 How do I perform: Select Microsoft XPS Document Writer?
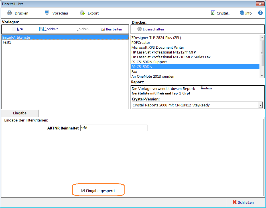tap(195, 48)
